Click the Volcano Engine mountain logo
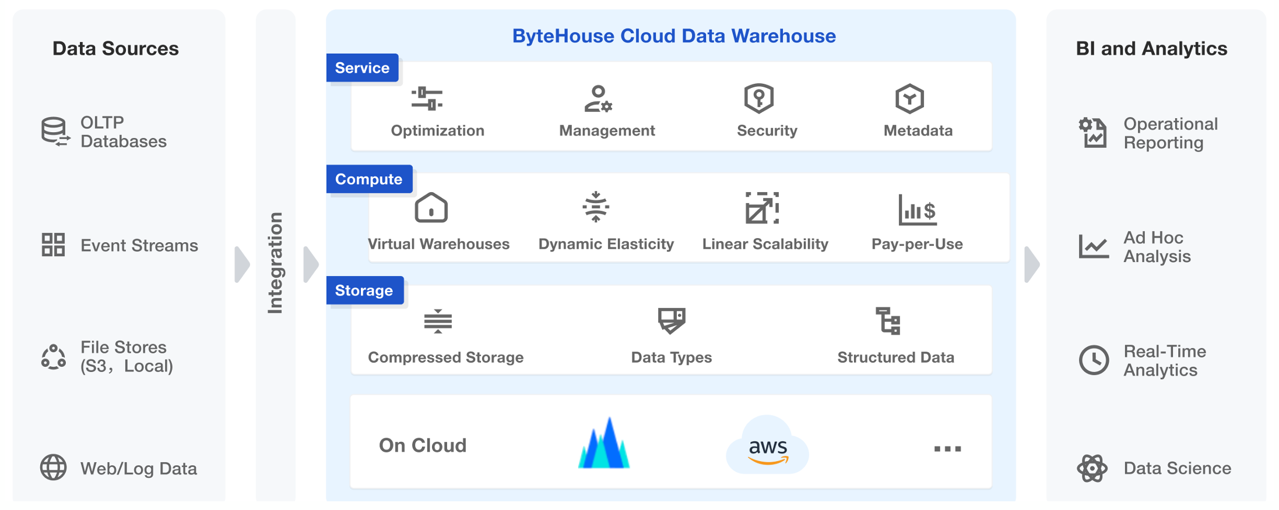 [x=604, y=443]
